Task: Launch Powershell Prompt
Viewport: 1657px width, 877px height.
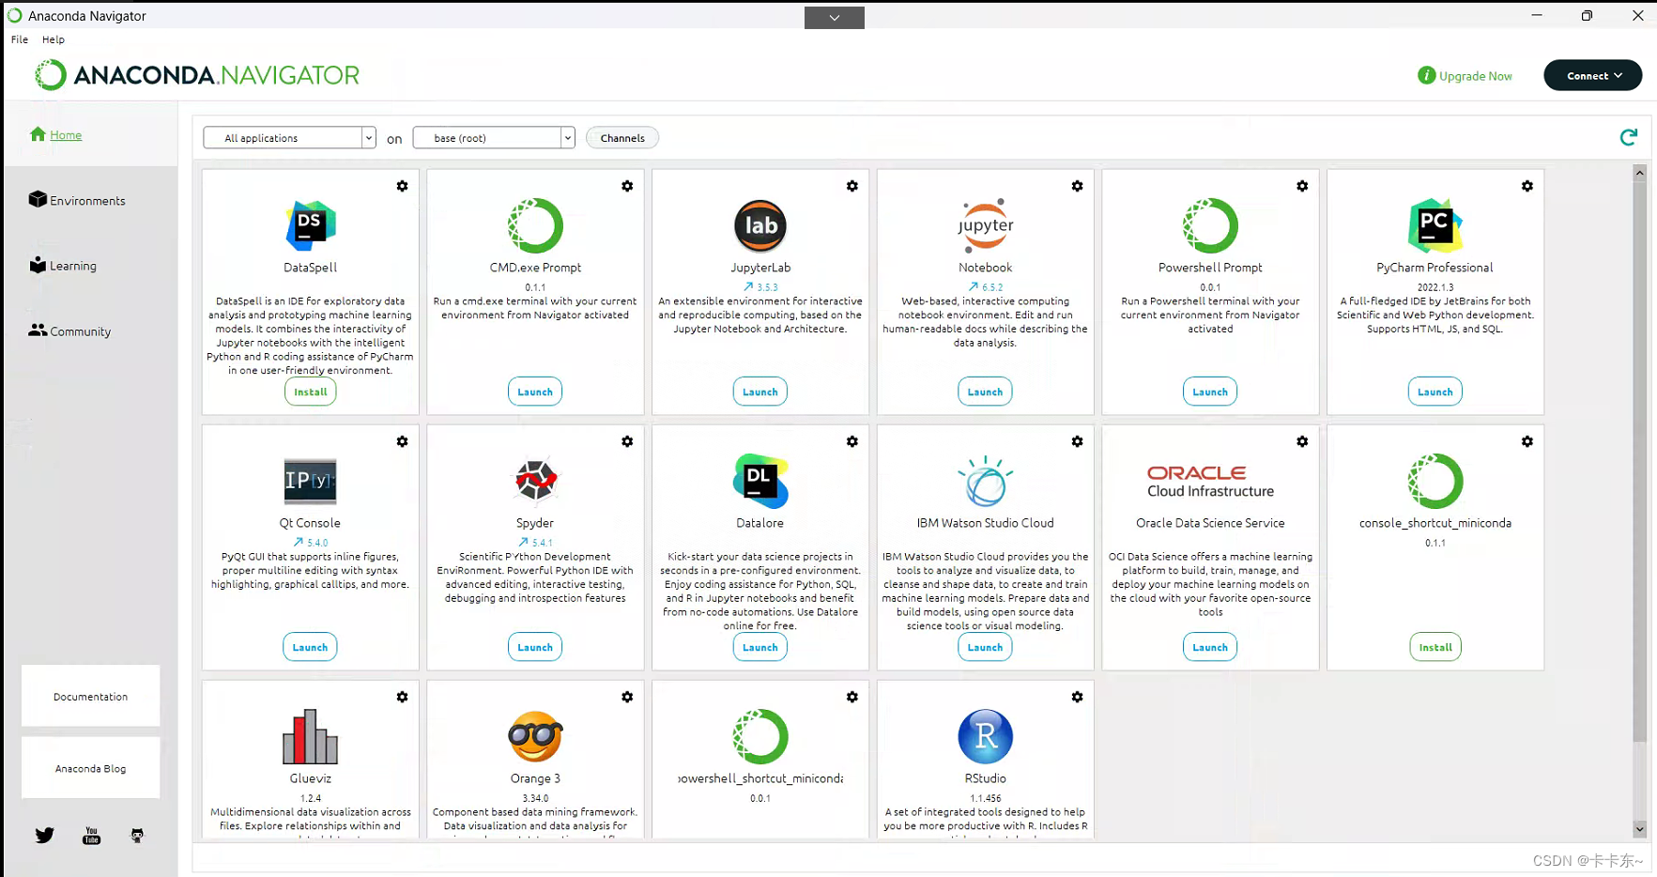Action: pos(1210,392)
